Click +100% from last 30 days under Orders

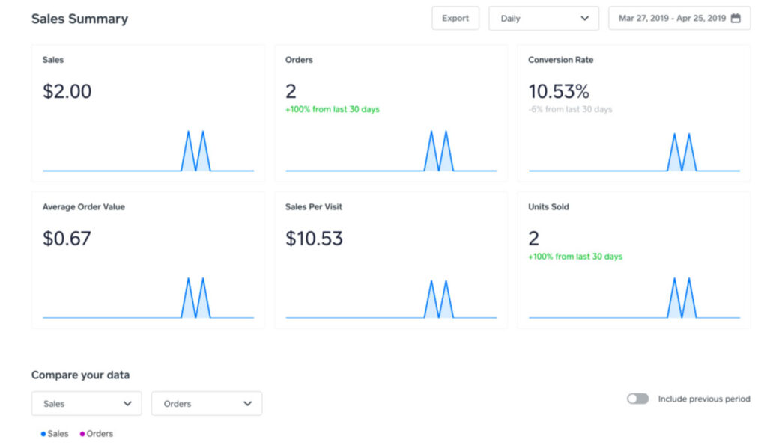330,109
